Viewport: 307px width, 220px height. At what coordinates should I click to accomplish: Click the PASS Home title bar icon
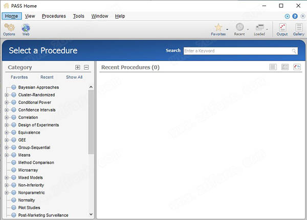point(7,6)
